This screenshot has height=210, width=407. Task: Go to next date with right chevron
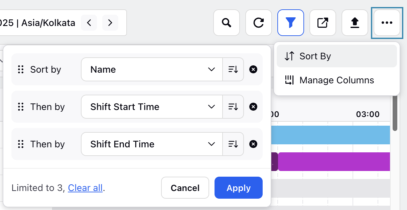[x=110, y=23]
